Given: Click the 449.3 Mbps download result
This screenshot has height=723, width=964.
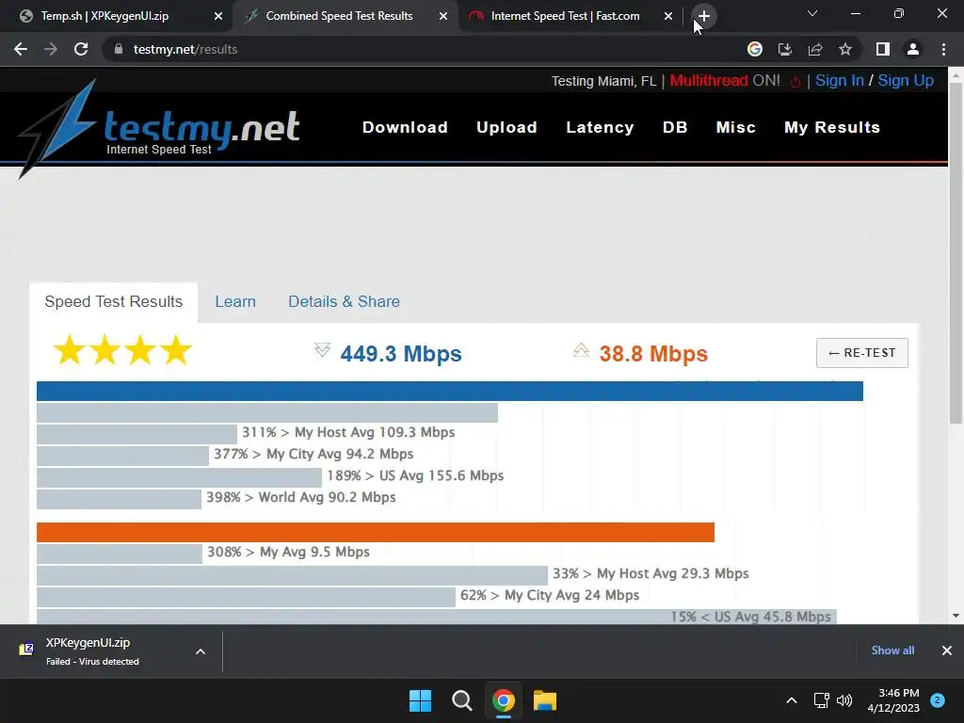Looking at the screenshot, I should click(401, 354).
